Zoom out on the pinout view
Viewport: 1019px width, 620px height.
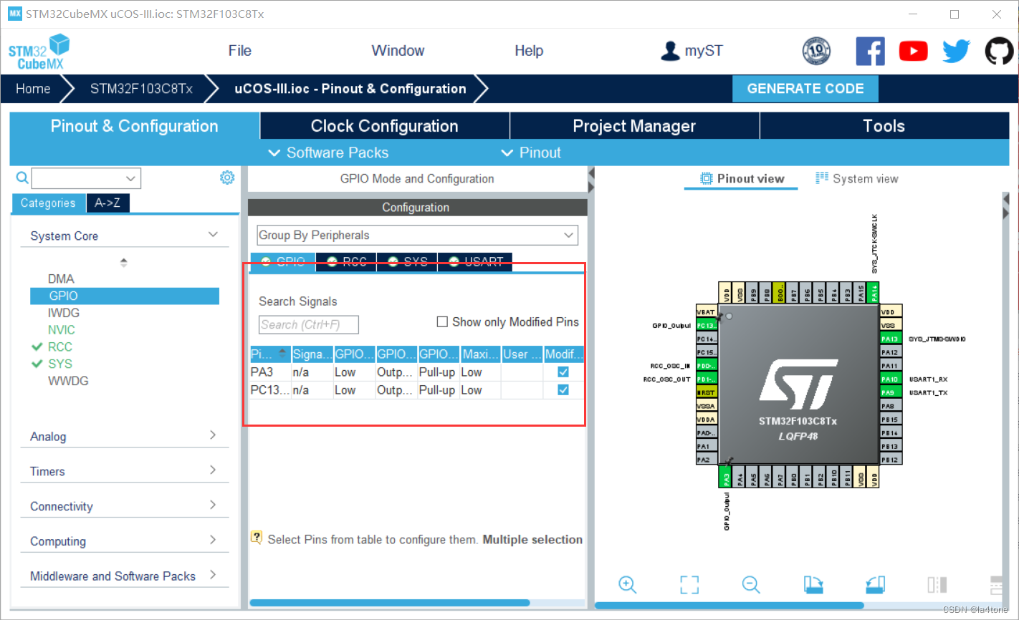coord(750,585)
